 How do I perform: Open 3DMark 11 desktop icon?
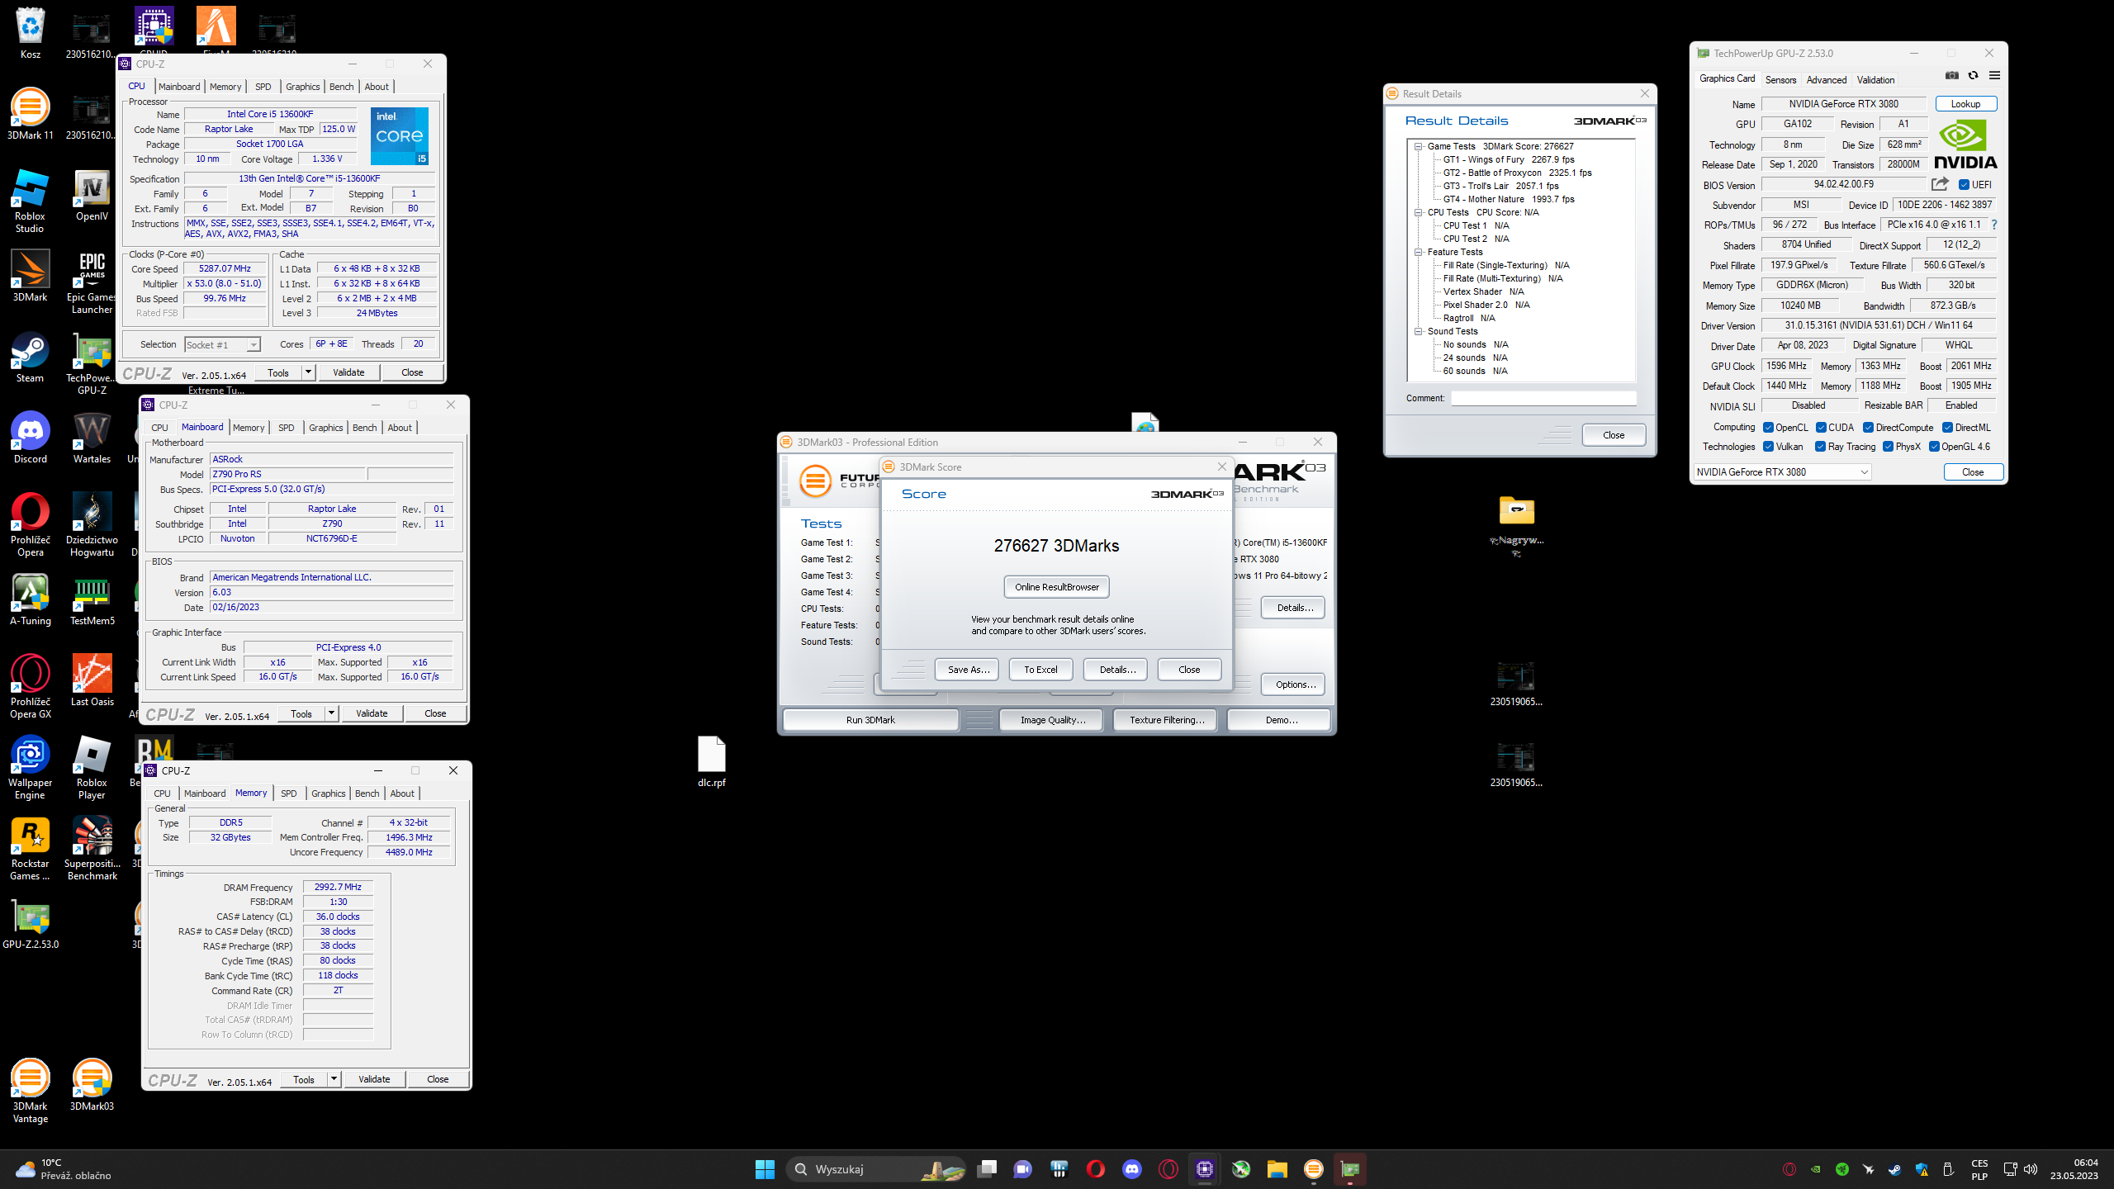[x=31, y=114]
